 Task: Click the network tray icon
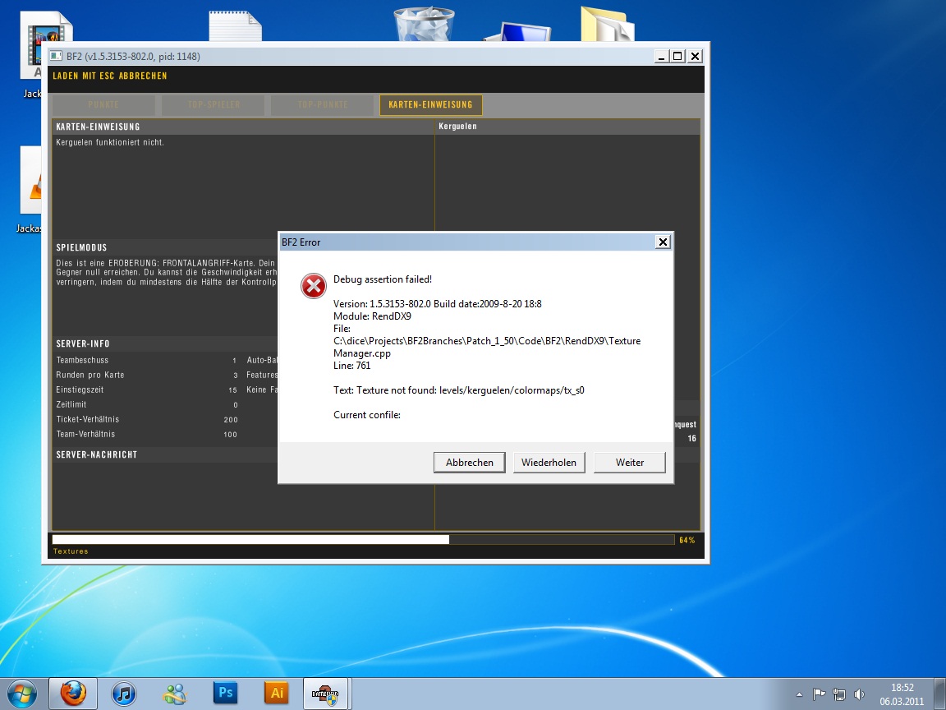point(838,694)
